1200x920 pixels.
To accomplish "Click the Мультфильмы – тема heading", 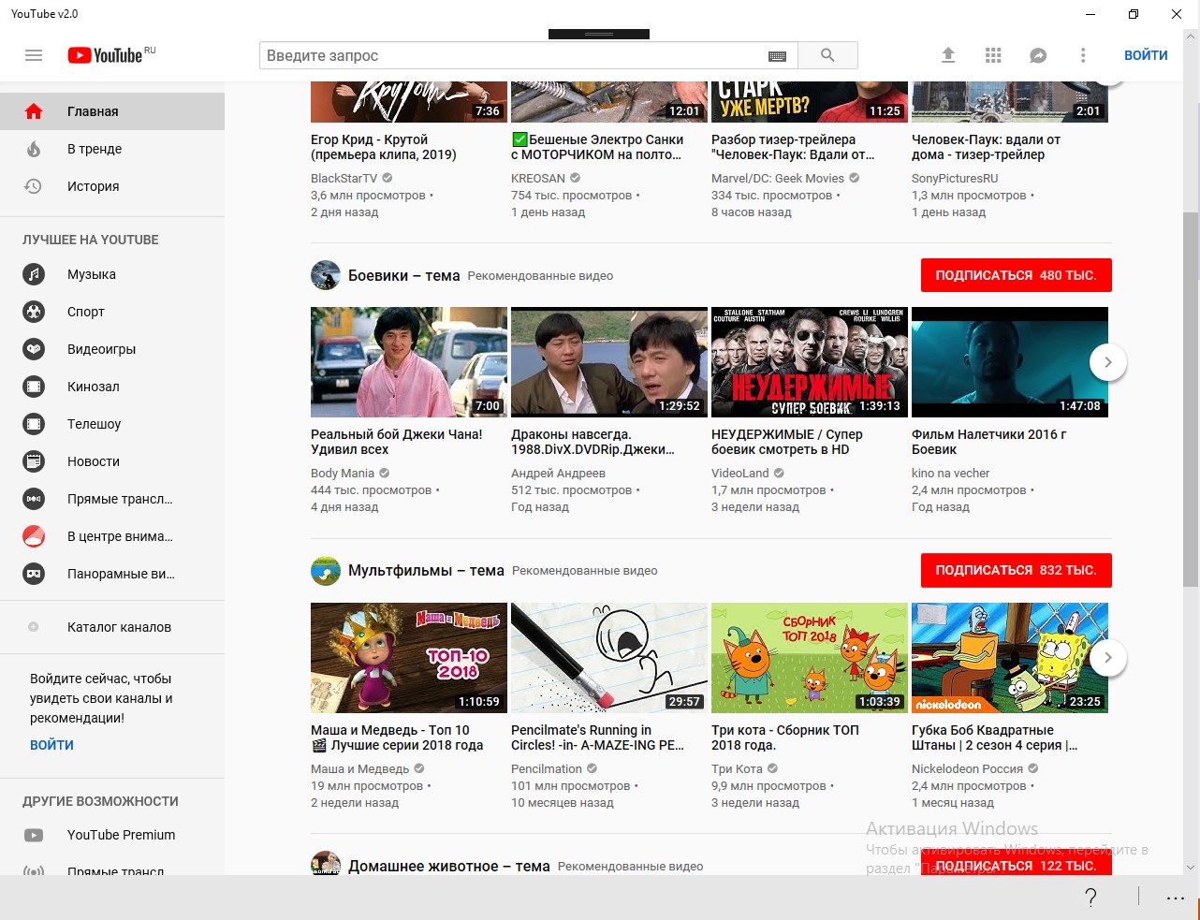I will click(x=426, y=570).
